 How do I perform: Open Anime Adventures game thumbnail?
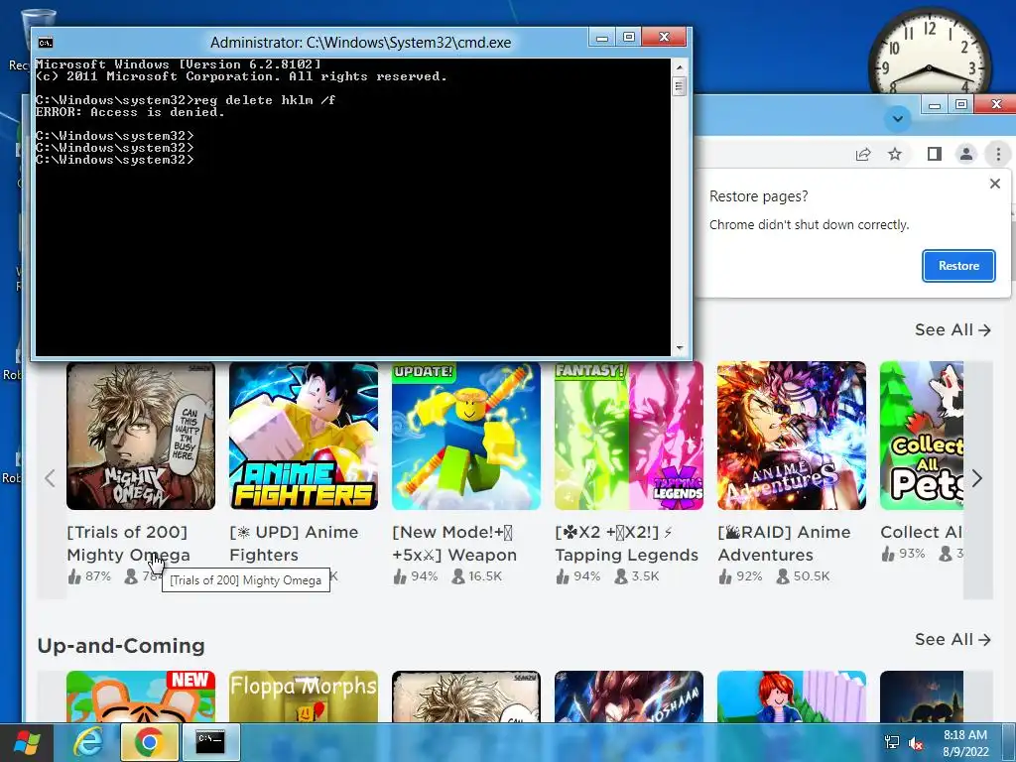click(x=791, y=436)
